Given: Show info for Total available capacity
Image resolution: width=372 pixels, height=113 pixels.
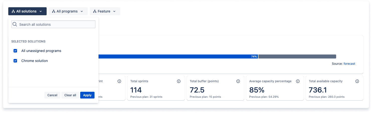Looking at the screenshot, I should (x=357, y=81).
